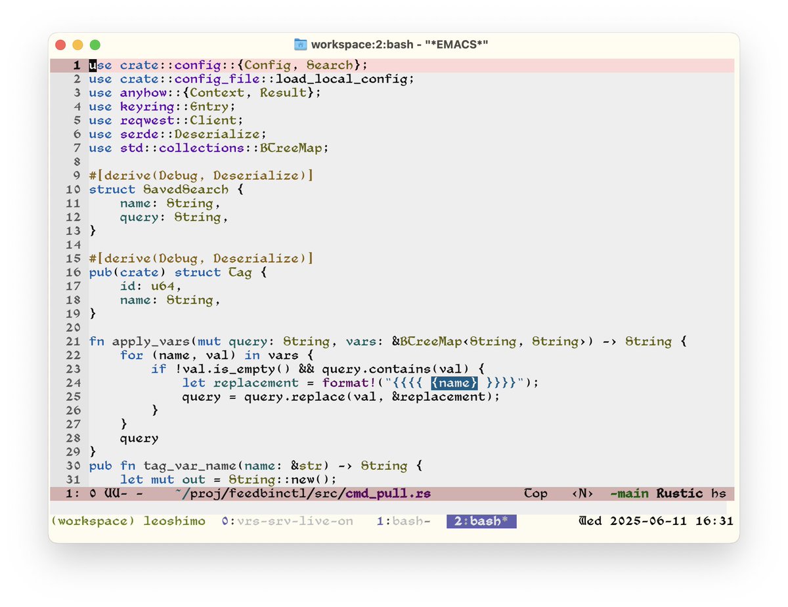The width and height of the screenshot is (788, 607).
Task: Click the closing brace on line 29
Action: pyautogui.click(x=93, y=451)
